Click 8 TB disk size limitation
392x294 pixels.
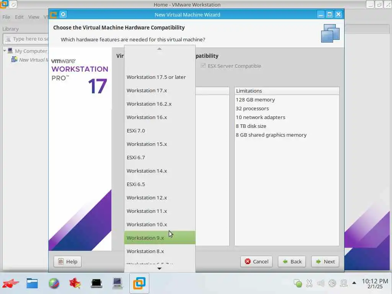tap(251, 126)
